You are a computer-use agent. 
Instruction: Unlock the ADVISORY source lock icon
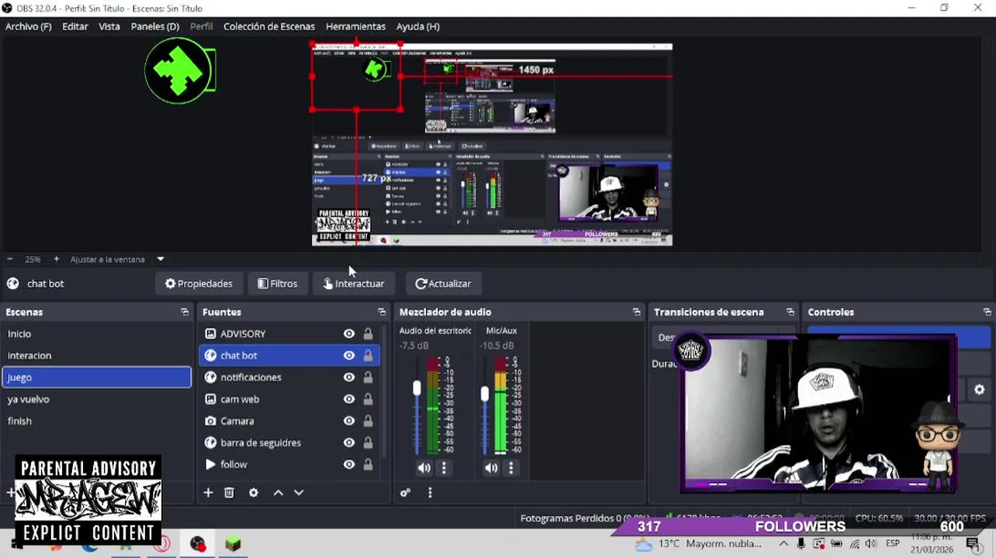coord(368,333)
